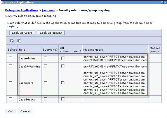This screenshot has width=167, height=118.
Task: Click the JazzAdmins role name
Action: click(x=27, y=58)
